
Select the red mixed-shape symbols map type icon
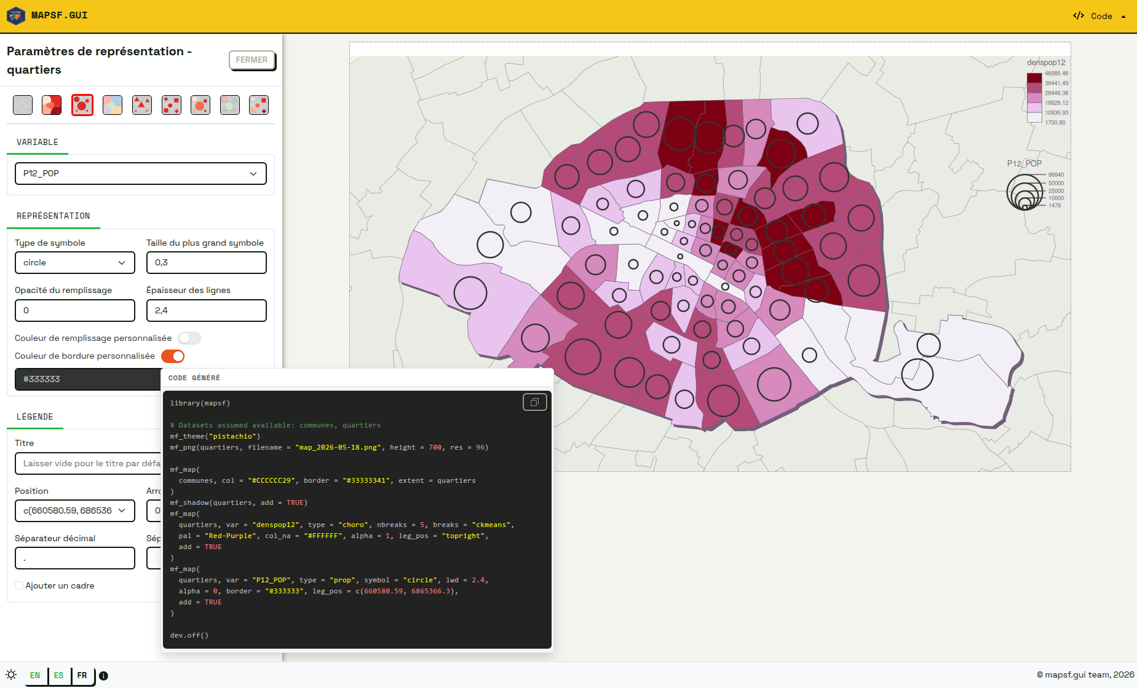pos(172,105)
